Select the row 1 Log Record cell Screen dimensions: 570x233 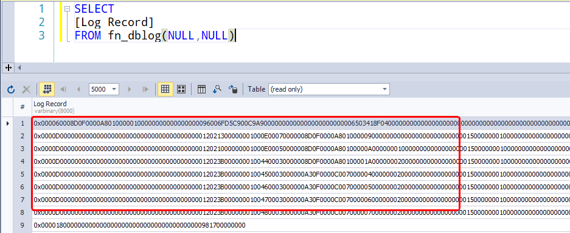pos(301,124)
